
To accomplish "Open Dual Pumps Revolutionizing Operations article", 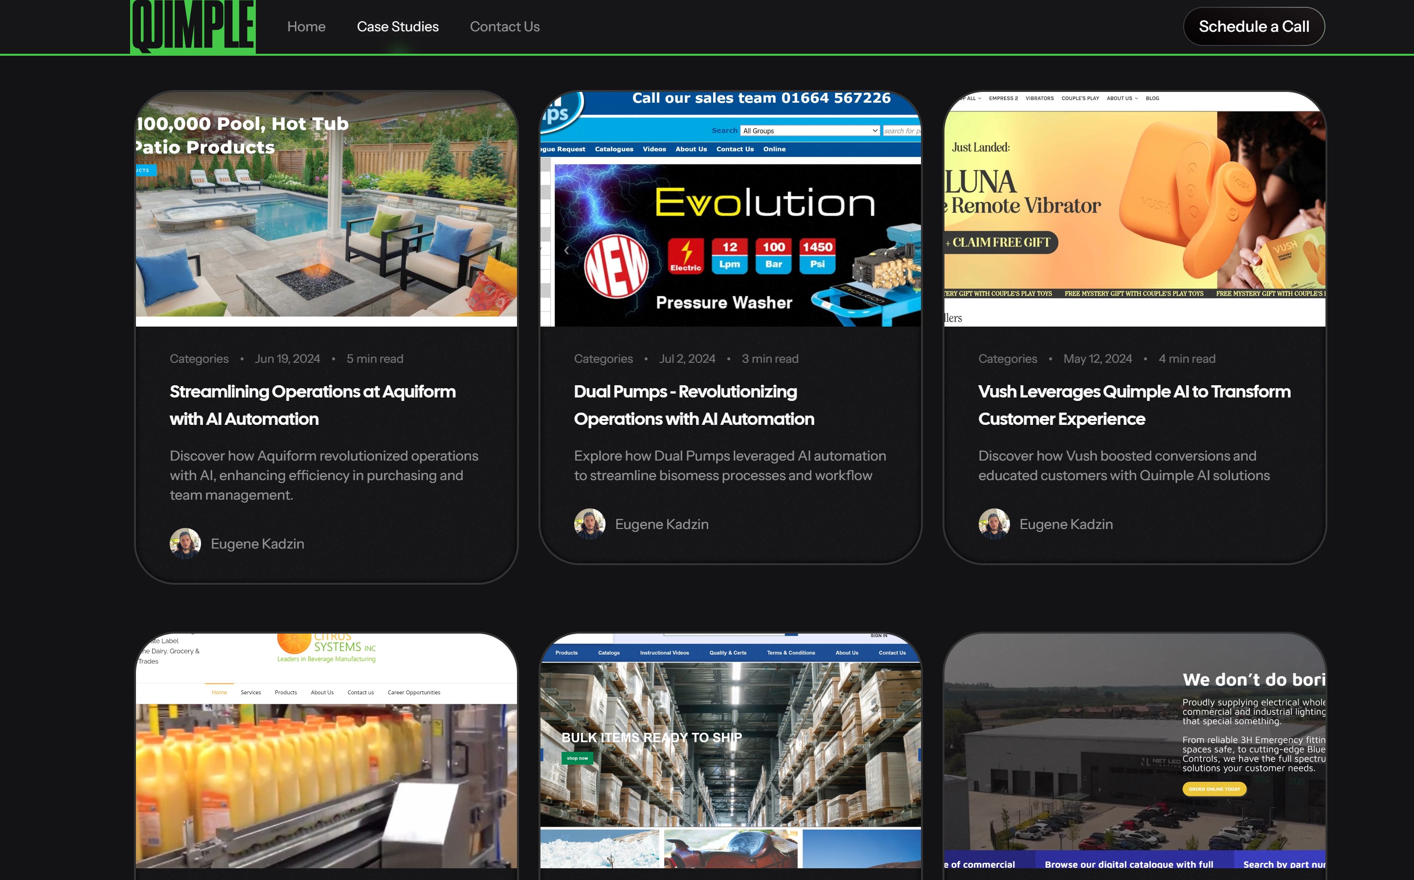I will pyautogui.click(x=694, y=405).
